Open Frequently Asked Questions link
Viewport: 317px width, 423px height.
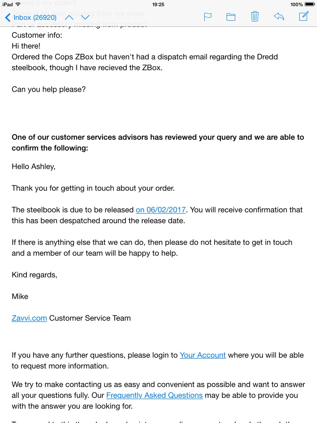pos(154,395)
